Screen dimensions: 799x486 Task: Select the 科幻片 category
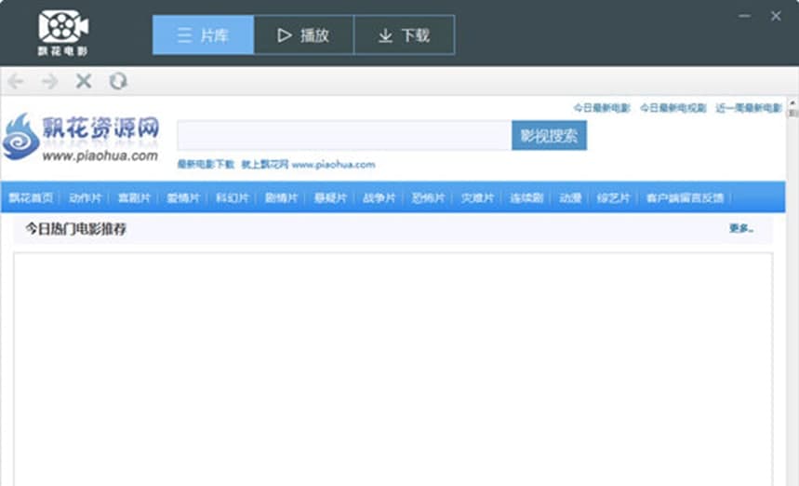(232, 198)
